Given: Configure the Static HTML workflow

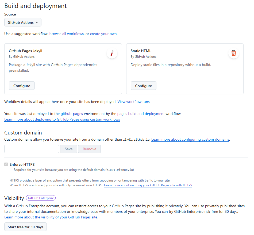Looking at the screenshot, I should pos(144,86).
